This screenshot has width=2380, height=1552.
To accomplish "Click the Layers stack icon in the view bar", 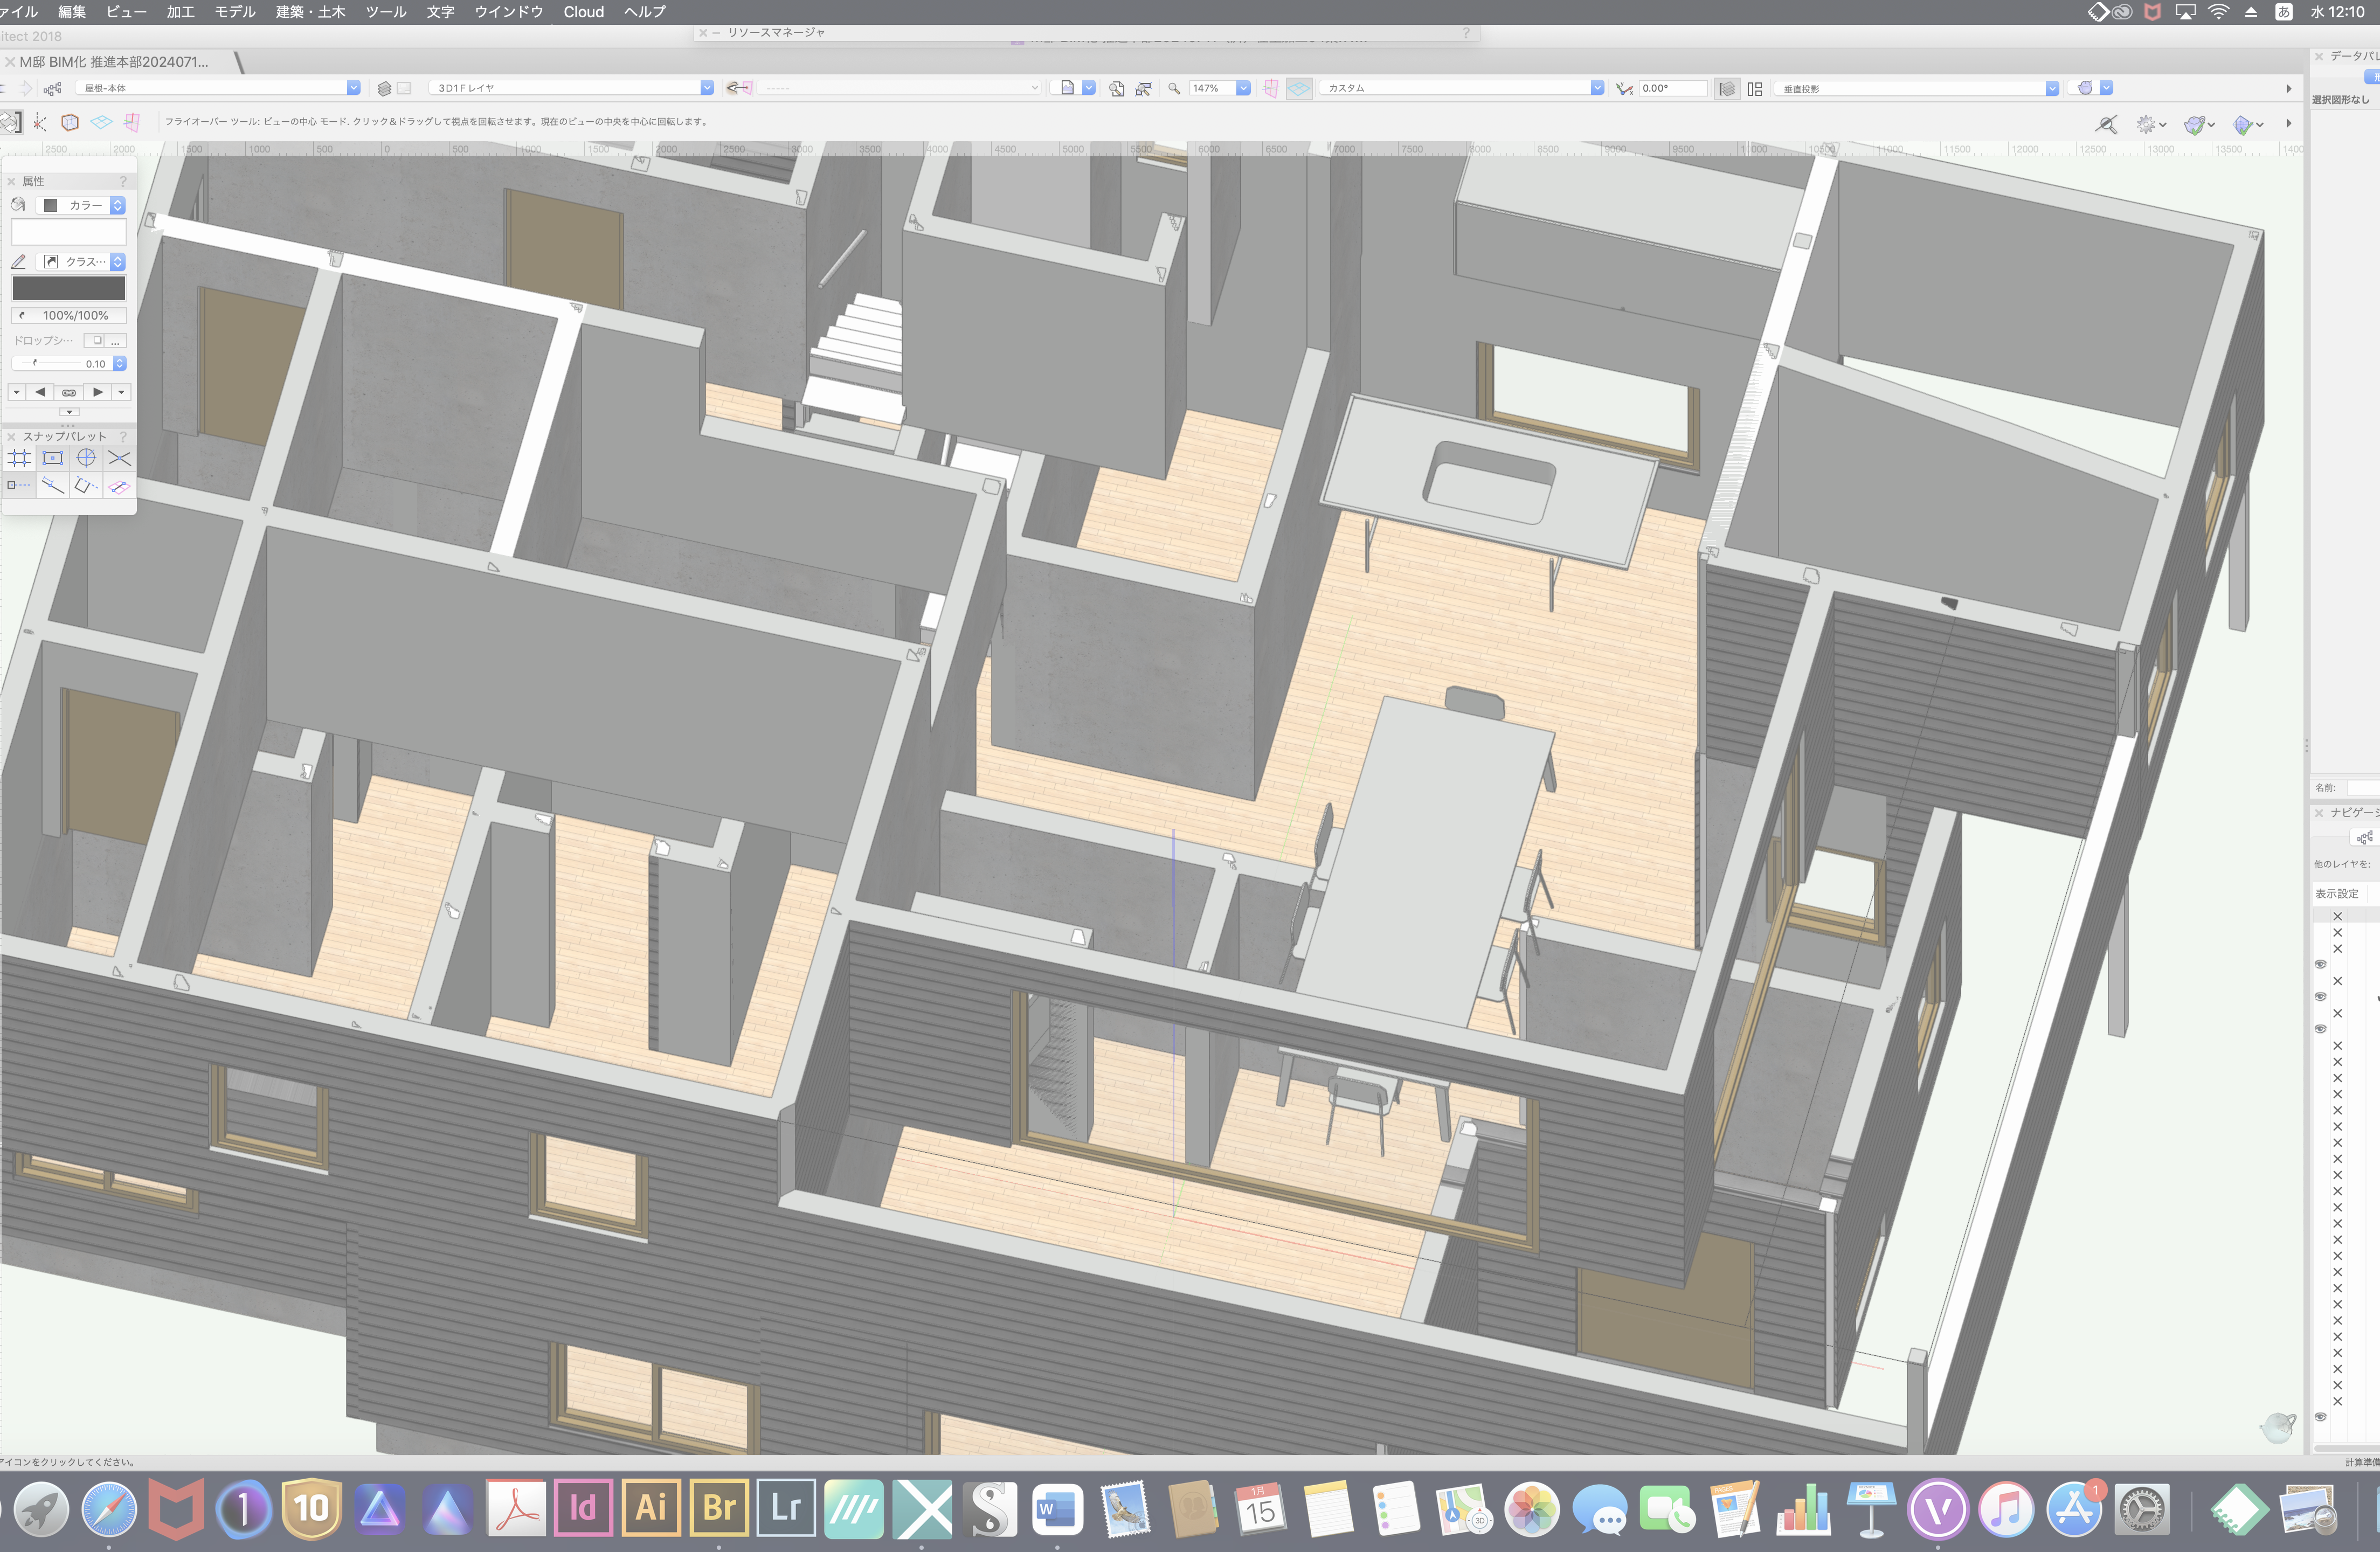I will point(384,89).
